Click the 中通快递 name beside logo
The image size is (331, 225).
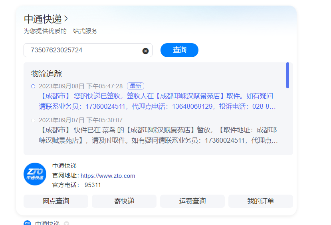[64, 166]
